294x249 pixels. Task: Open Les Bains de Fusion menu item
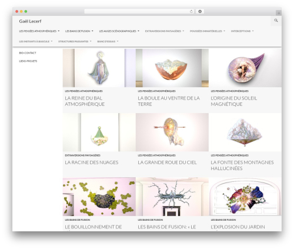[78, 31]
